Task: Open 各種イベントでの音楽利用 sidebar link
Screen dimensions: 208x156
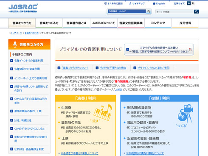Action: tap(28, 61)
